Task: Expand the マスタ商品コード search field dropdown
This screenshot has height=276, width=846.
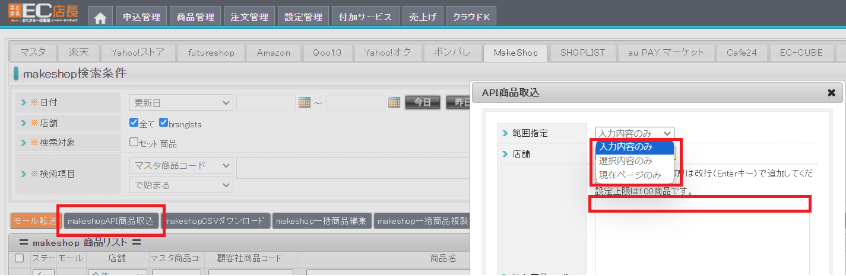Action: (x=181, y=165)
